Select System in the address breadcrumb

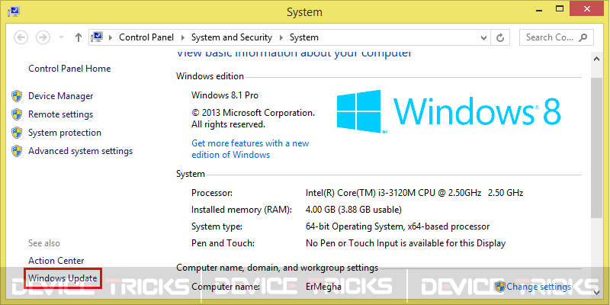[303, 37]
